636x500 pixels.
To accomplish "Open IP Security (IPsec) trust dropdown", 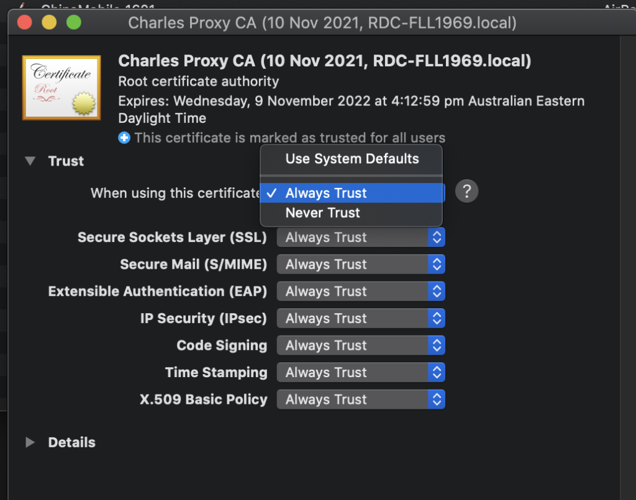I will [361, 318].
